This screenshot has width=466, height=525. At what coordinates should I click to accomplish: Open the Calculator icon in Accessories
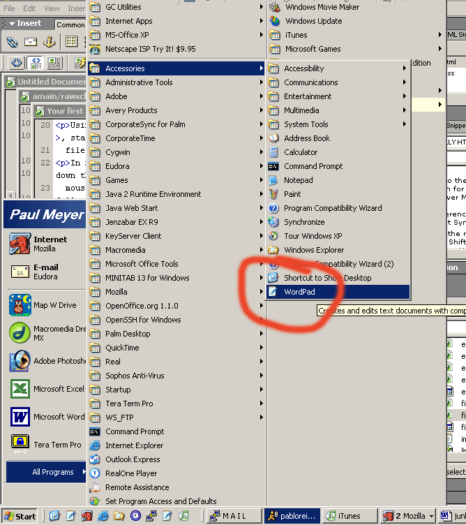[273, 152]
